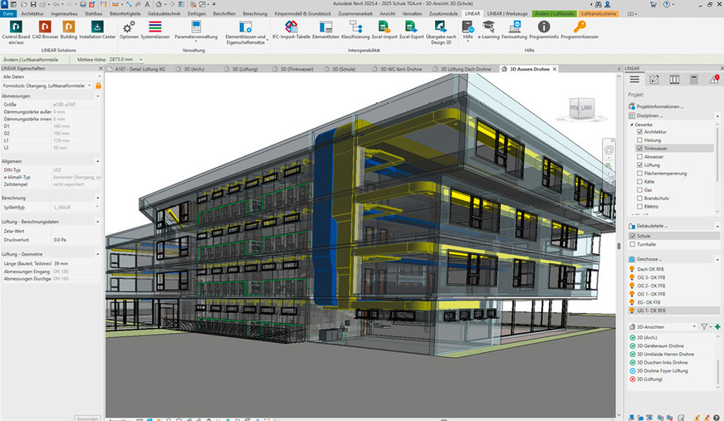The image size is (724, 421).
Task: Launch Excel-Export from the ribbon
Action: (x=412, y=29)
